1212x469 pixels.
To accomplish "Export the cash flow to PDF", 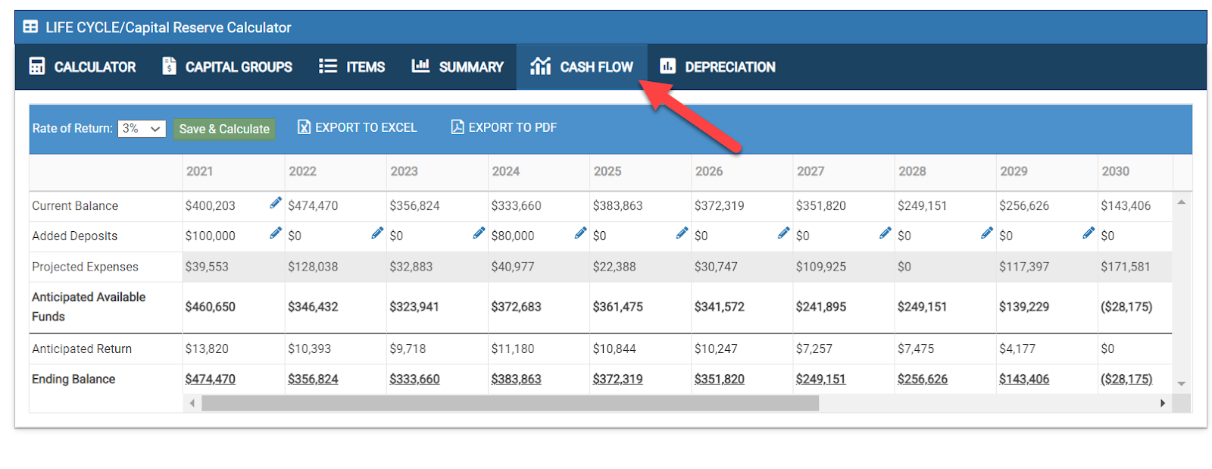I will [x=504, y=127].
